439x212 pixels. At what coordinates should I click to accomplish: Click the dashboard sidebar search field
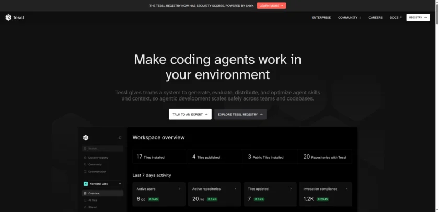[102, 148]
